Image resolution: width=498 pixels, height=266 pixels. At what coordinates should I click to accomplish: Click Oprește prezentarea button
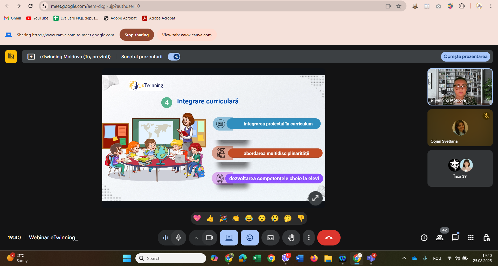tap(465, 57)
